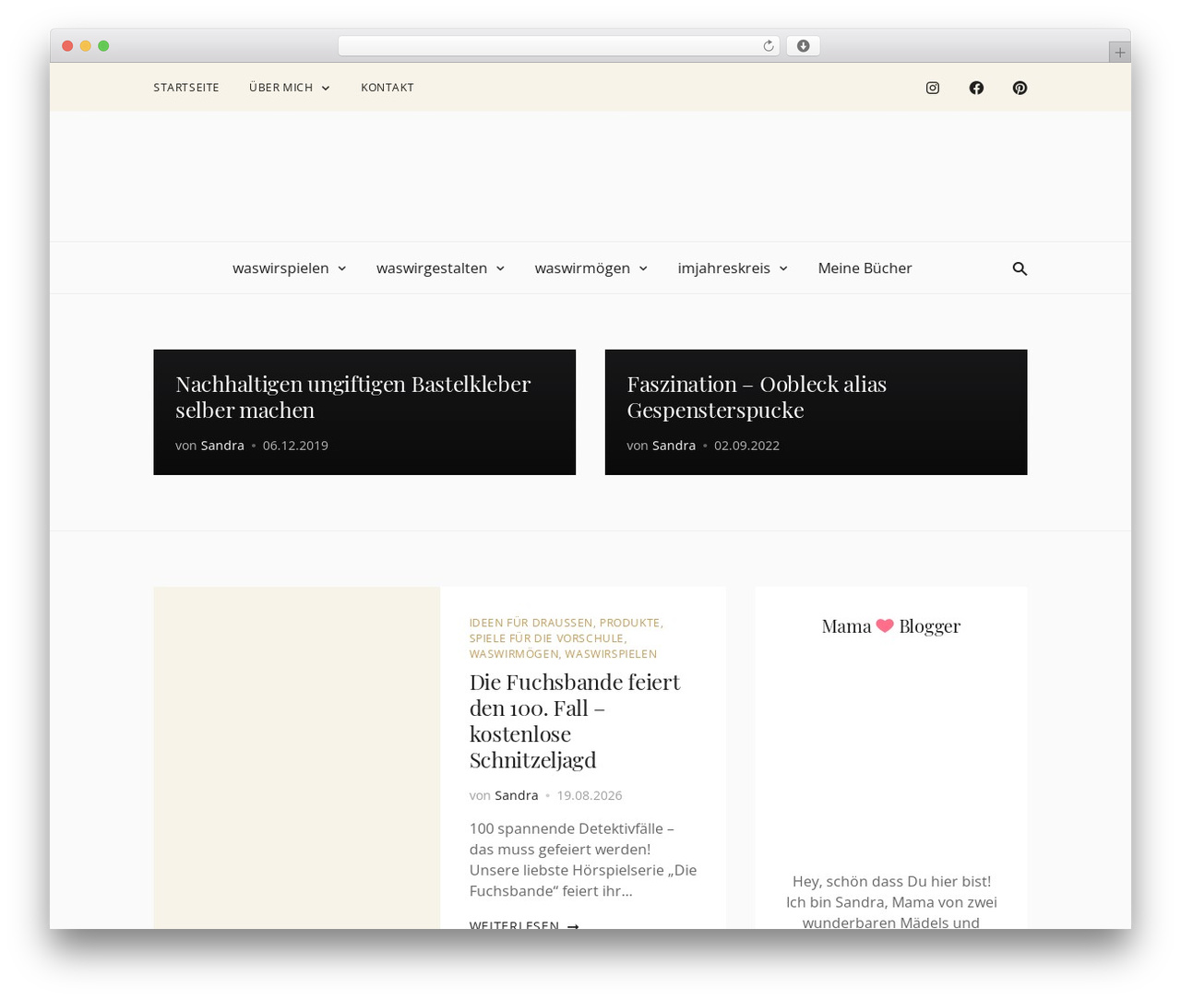The image size is (1181, 1000).
Task: Click the red close window button
Action: pos(67,46)
